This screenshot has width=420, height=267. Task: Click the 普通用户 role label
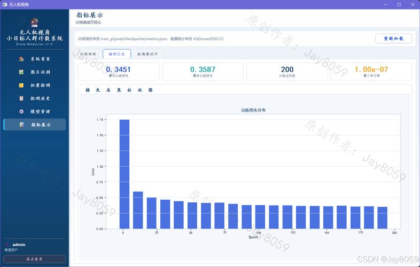pos(11,250)
